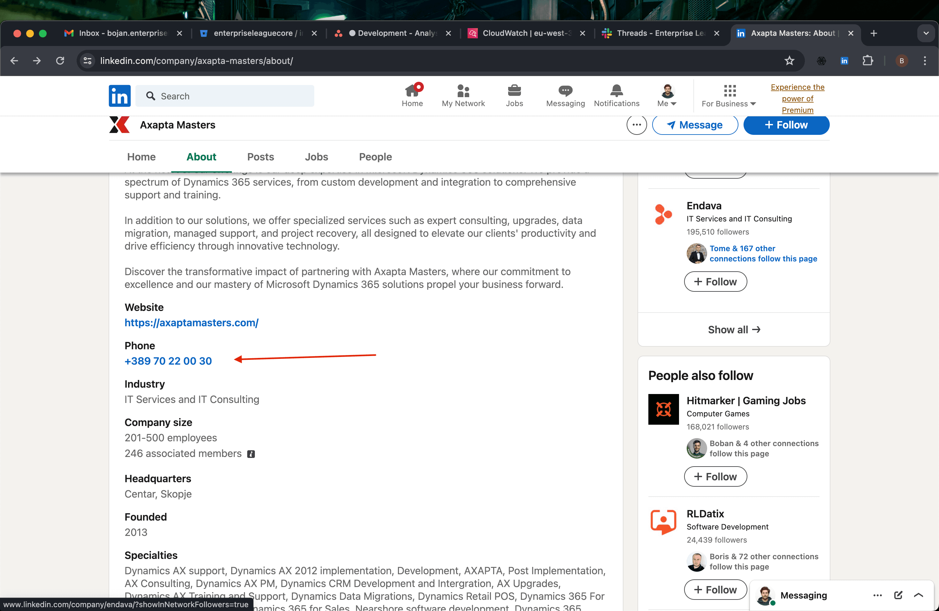The width and height of the screenshot is (939, 611).
Task: Open the Me profile menu
Action: click(667, 96)
